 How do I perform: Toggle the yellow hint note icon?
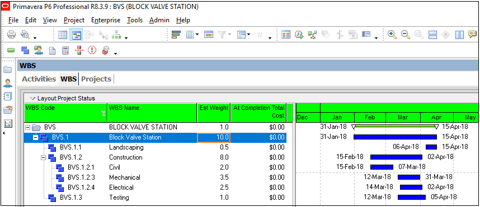[x=473, y=35]
